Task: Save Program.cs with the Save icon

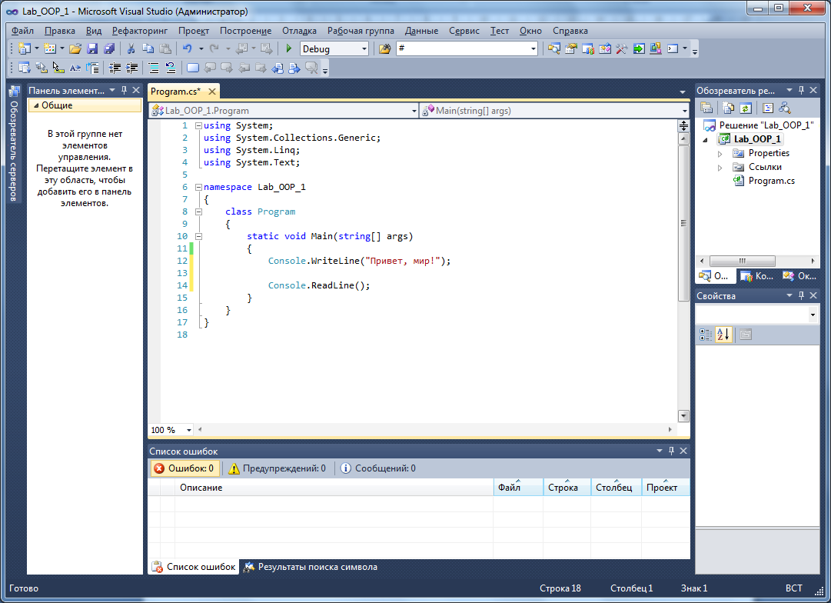Action: 92,48
